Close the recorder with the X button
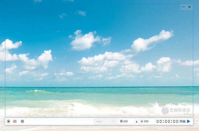This screenshot has width=199, height=131. coord(189,7)
